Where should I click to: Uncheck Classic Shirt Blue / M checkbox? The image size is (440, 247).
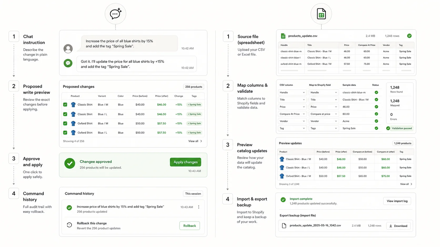click(x=65, y=104)
